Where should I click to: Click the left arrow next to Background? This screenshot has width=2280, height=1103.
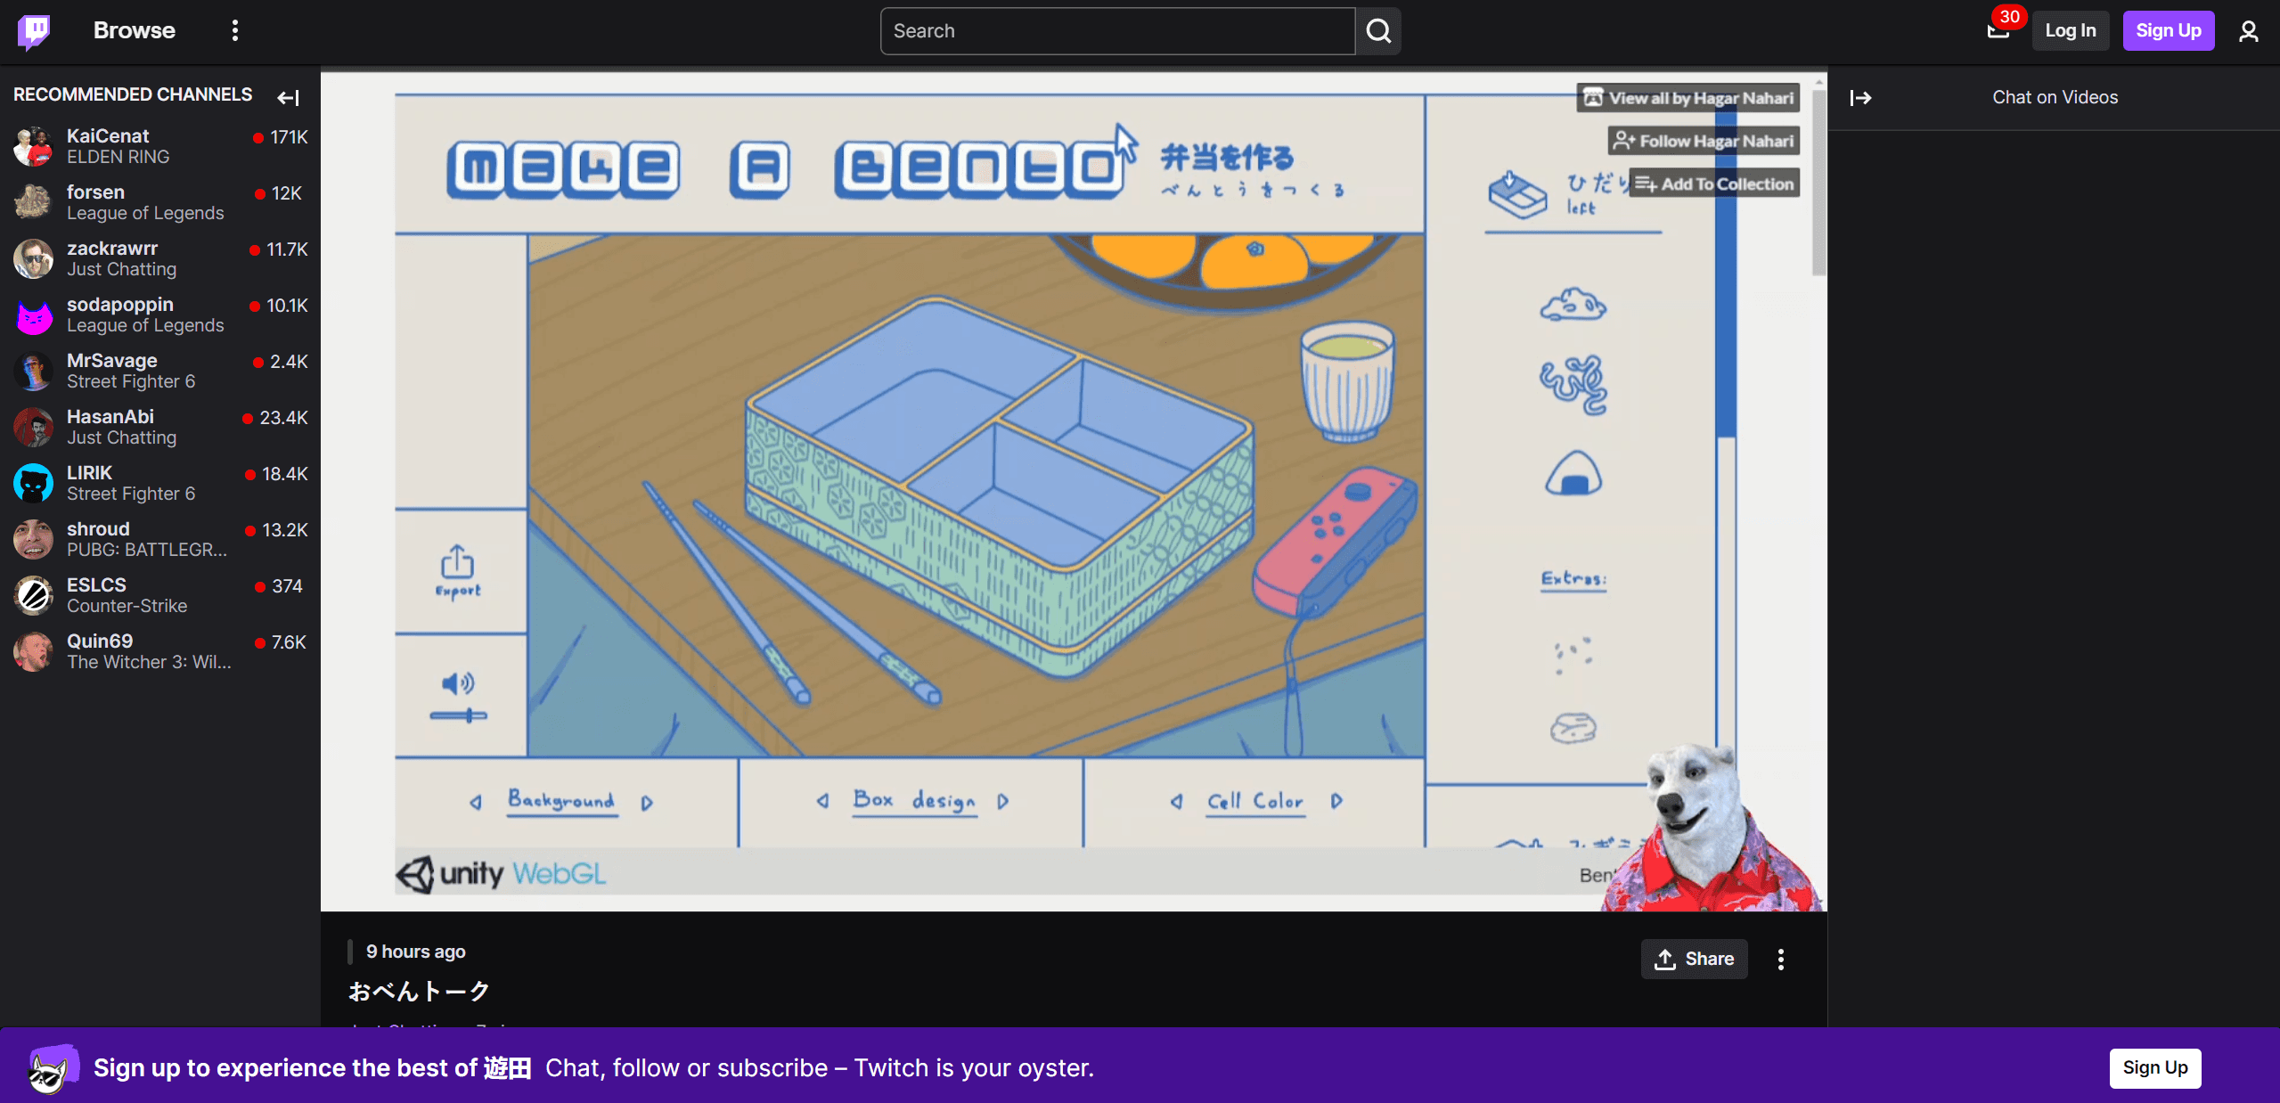pos(476,802)
